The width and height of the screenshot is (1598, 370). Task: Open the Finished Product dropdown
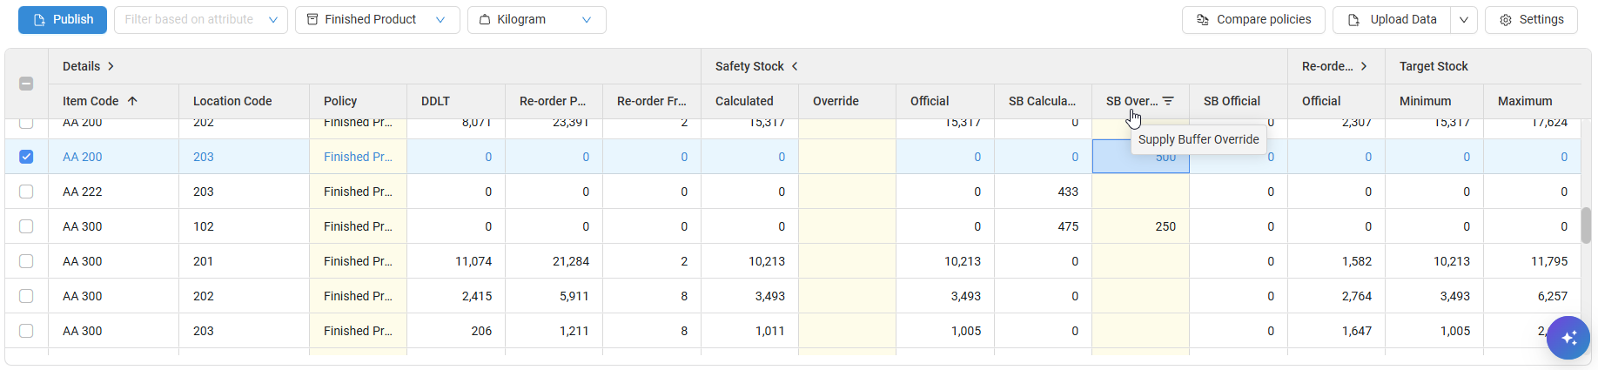pos(377,19)
